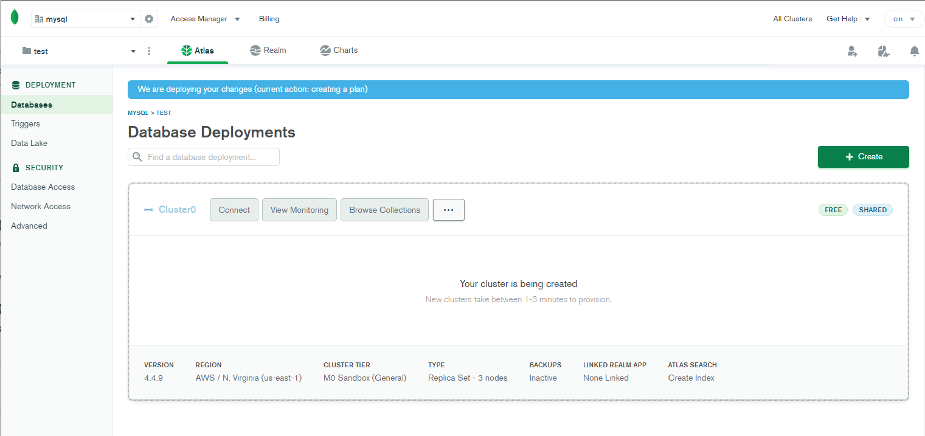Open the Cluster0 link
Viewport: 925px width, 436px height.
(x=177, y=210)
